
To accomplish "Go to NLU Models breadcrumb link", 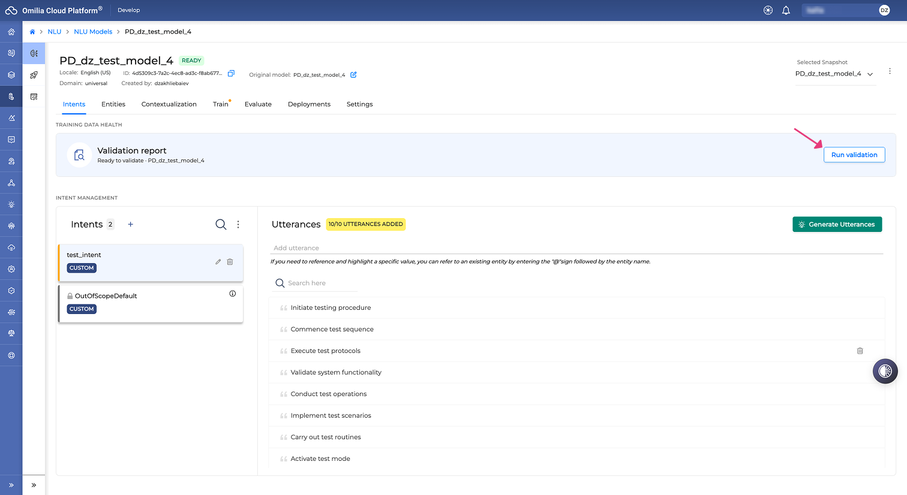I will coord(93,32).
